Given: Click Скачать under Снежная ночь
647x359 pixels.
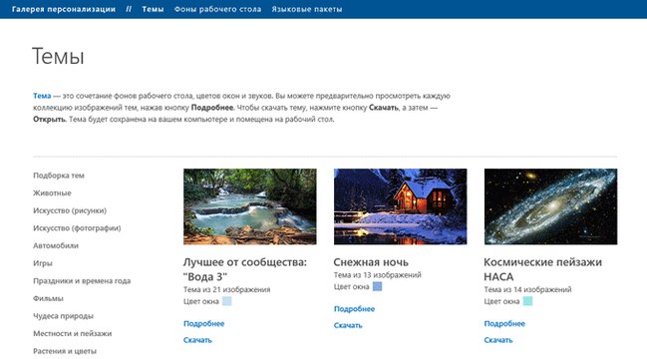Looking at the screenshot, I should 348,325.
